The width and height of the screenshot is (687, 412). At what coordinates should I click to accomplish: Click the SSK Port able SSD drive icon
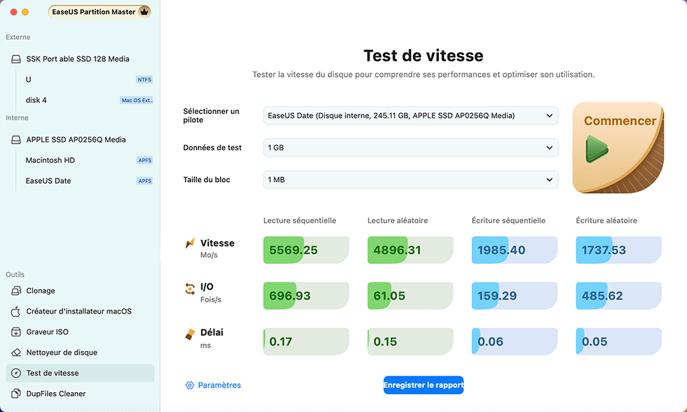point(16,59)
